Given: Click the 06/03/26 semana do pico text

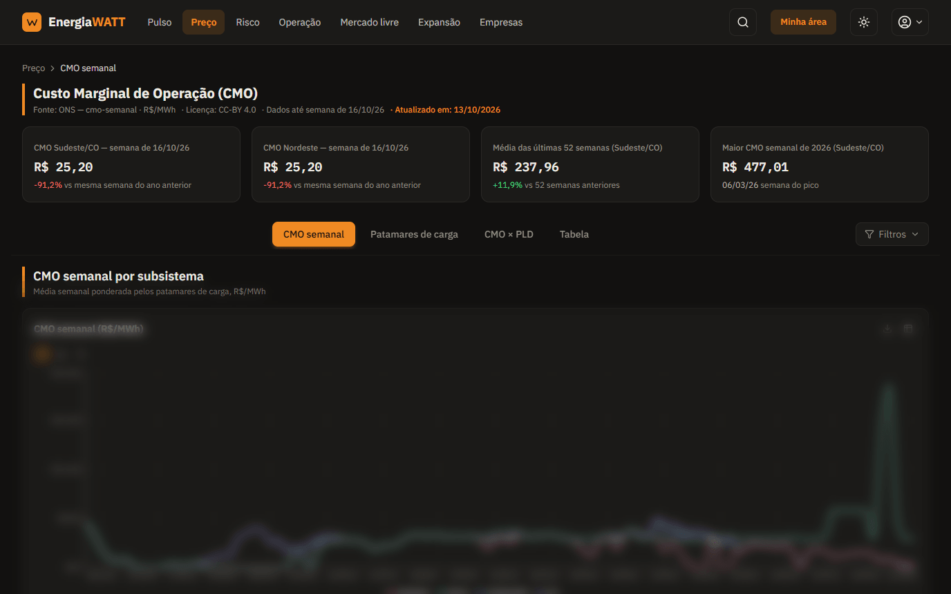Looking at the screenshot, I should point(771,185).
